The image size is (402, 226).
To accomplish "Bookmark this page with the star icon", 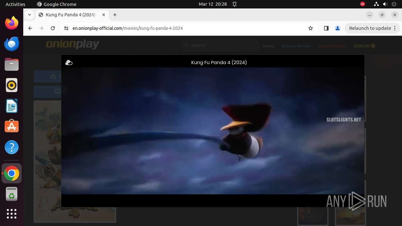I will point(311,28).
